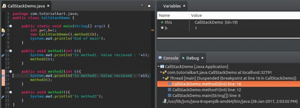Click the yellow overview ruler warning marker
Viewport: 300px width, 108px height.
(x=152, y=30)
